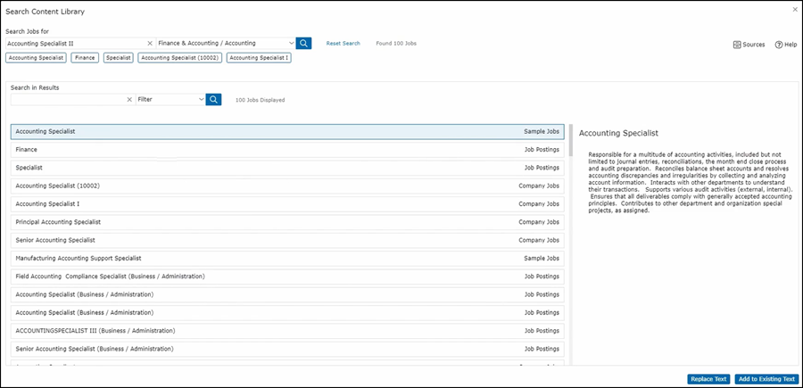Click the Accounting Specialist I tag
Image resolution: width=803 pixels, height=388 pixels.
tap(258, 58)
